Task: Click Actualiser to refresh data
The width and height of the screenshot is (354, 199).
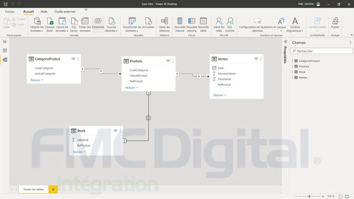Action: [x=148, y=23]
